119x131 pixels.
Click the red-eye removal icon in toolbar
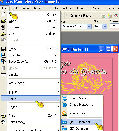click(x=116, y=15)
